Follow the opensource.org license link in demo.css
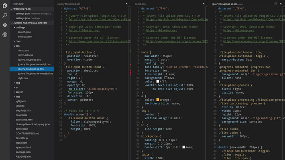Viewport: 285px width, 160px height. (177, 41)
